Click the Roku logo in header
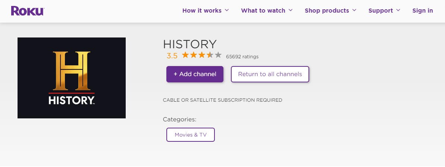Image resolution: width=445 pixels, height=167 pixels. click(x=28, y=11)
